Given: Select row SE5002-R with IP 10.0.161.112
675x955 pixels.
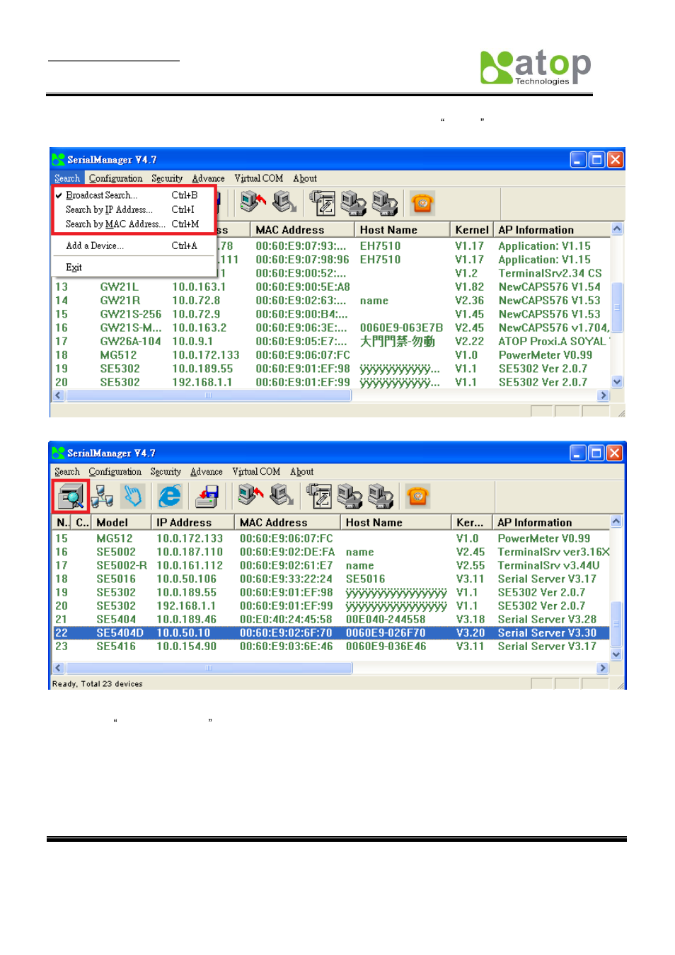Looking at the screenshot, I should pos(331,565).
